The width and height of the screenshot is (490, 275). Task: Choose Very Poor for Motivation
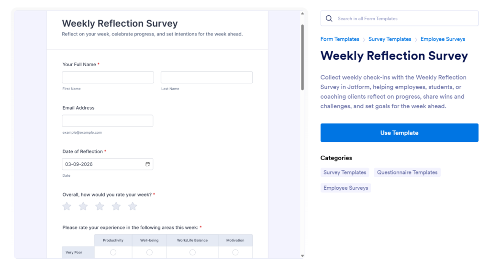click(x=235, y=252)
